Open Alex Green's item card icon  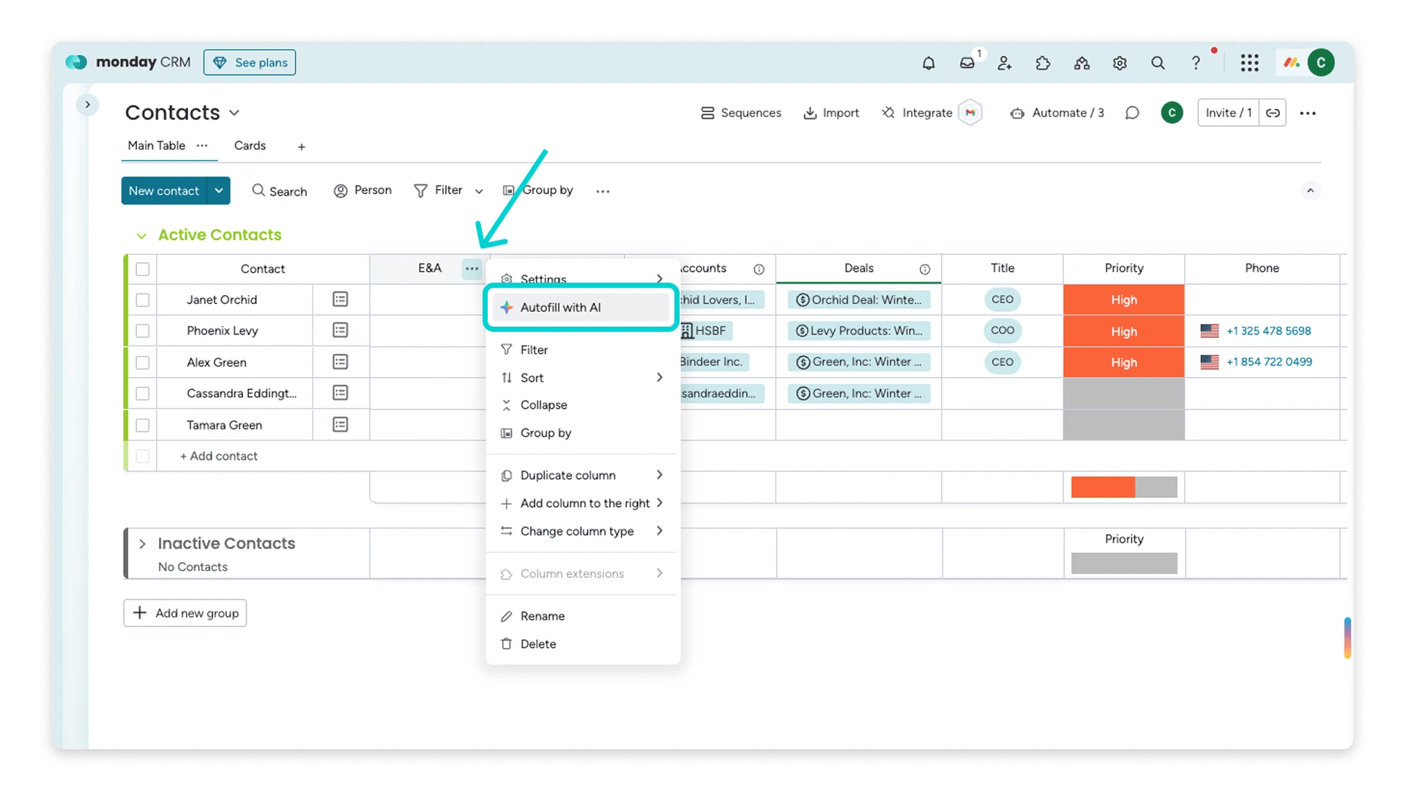[x=340, y=362]
